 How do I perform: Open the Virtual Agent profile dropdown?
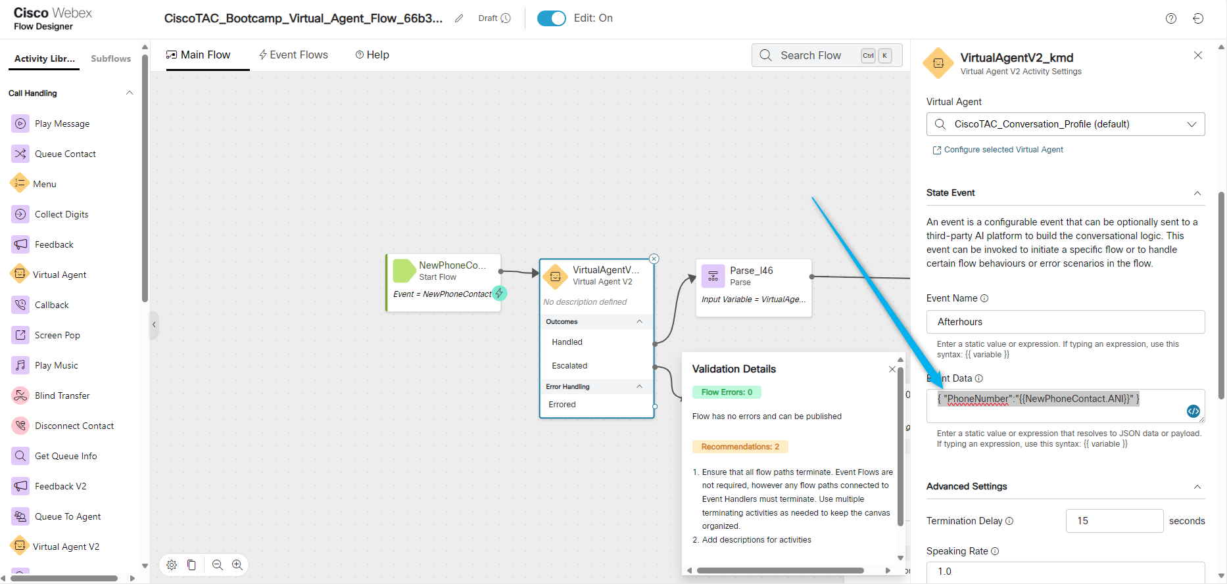pyautogui.click(x=1065, y=124)
